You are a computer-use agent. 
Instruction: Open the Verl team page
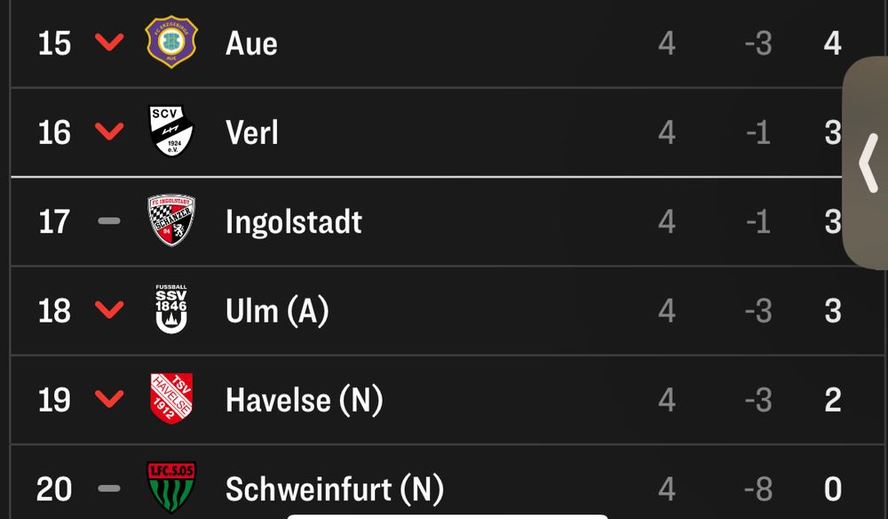(x=252, y=132)
